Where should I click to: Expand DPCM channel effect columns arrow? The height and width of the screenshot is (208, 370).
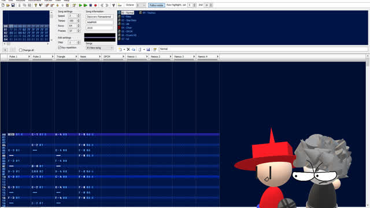coord(123,57)
